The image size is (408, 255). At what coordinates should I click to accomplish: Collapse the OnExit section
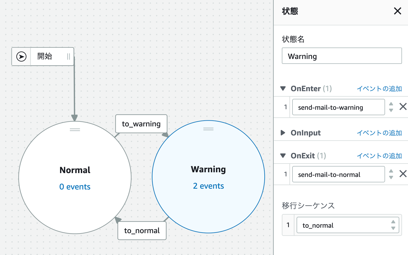283,156
